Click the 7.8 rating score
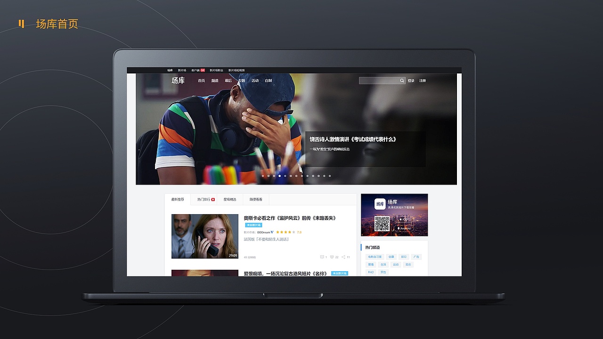 299,232
